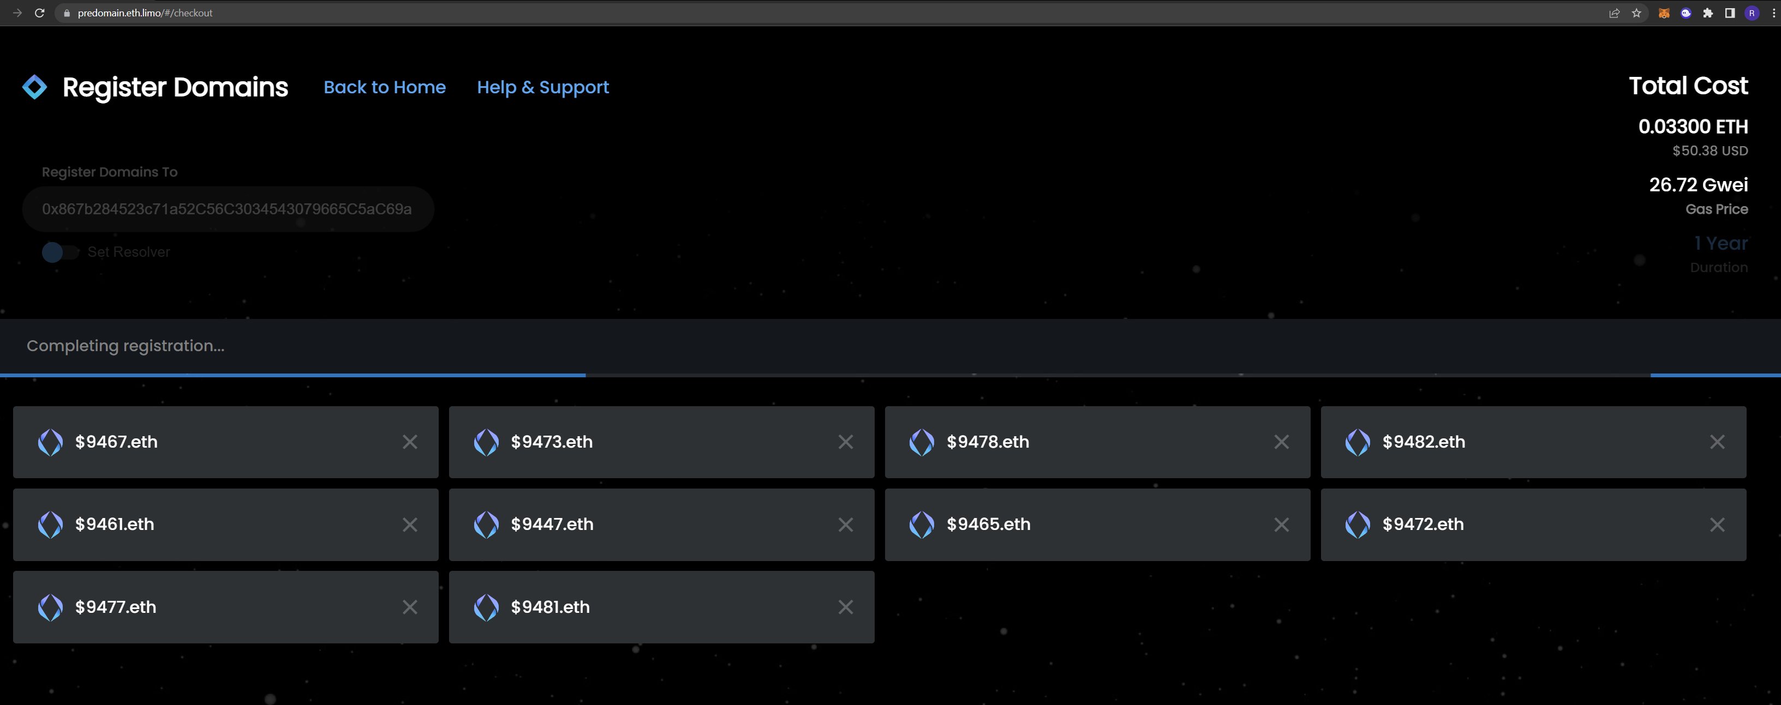Delete $9478.eth with its X icon
This screenshot has width=1781, height=705.
pos(1281,442)
